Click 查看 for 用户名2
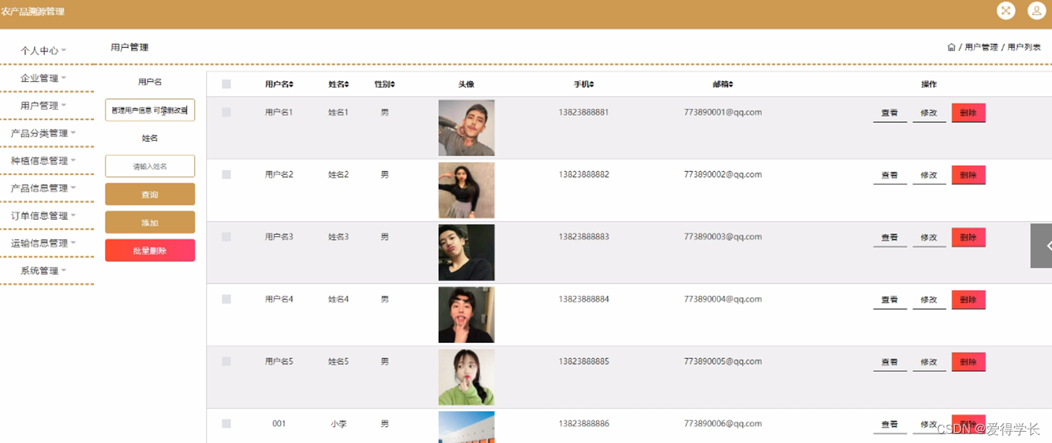The height and width of the screenshot is (443, 1052). tap(890, 175)
